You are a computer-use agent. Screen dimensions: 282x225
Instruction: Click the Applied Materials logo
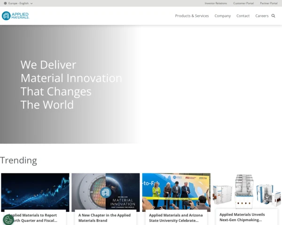tap(16, 16)
